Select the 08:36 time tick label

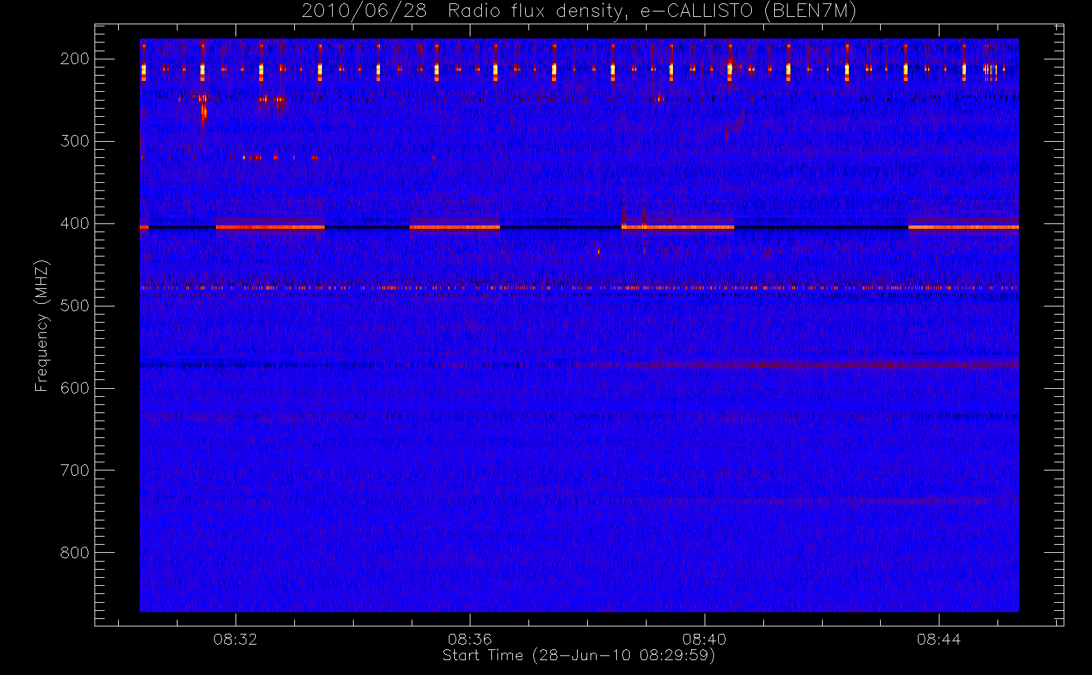(x=470, y=639)
